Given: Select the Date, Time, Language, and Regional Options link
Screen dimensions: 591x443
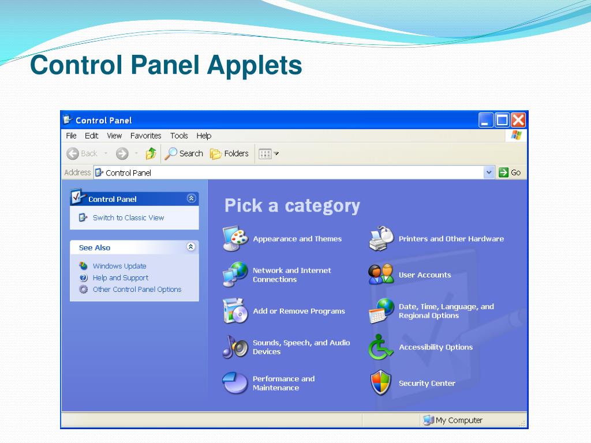Looking at the screenshot, I should (x=446, y=311).
